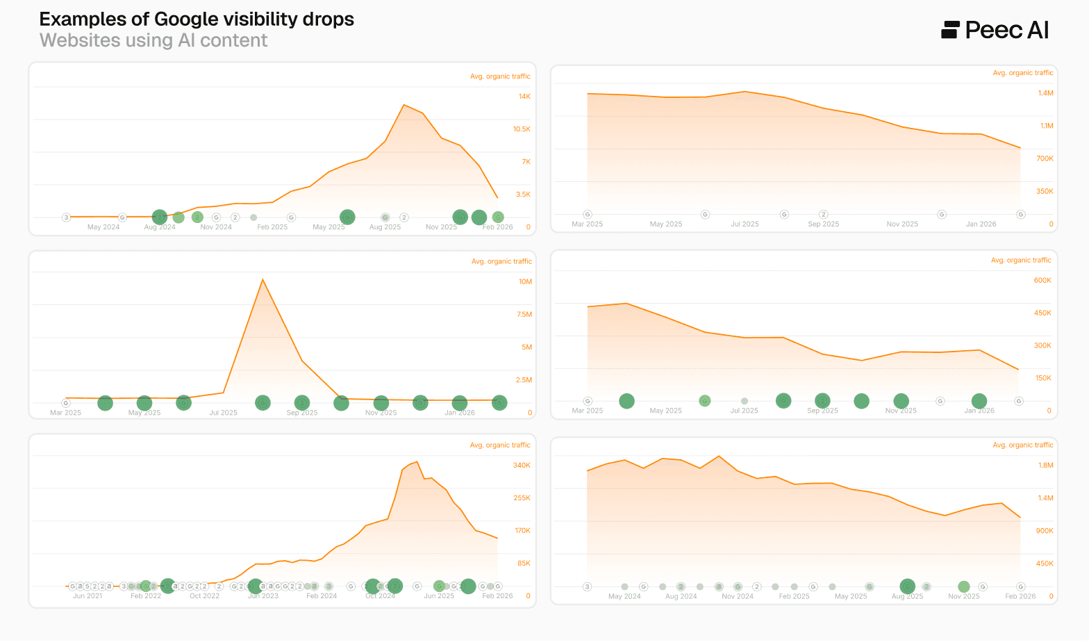The image size is (1089, 642).
Task: Click the final G marker in the 600K chart
Action: click(1019, 401)
